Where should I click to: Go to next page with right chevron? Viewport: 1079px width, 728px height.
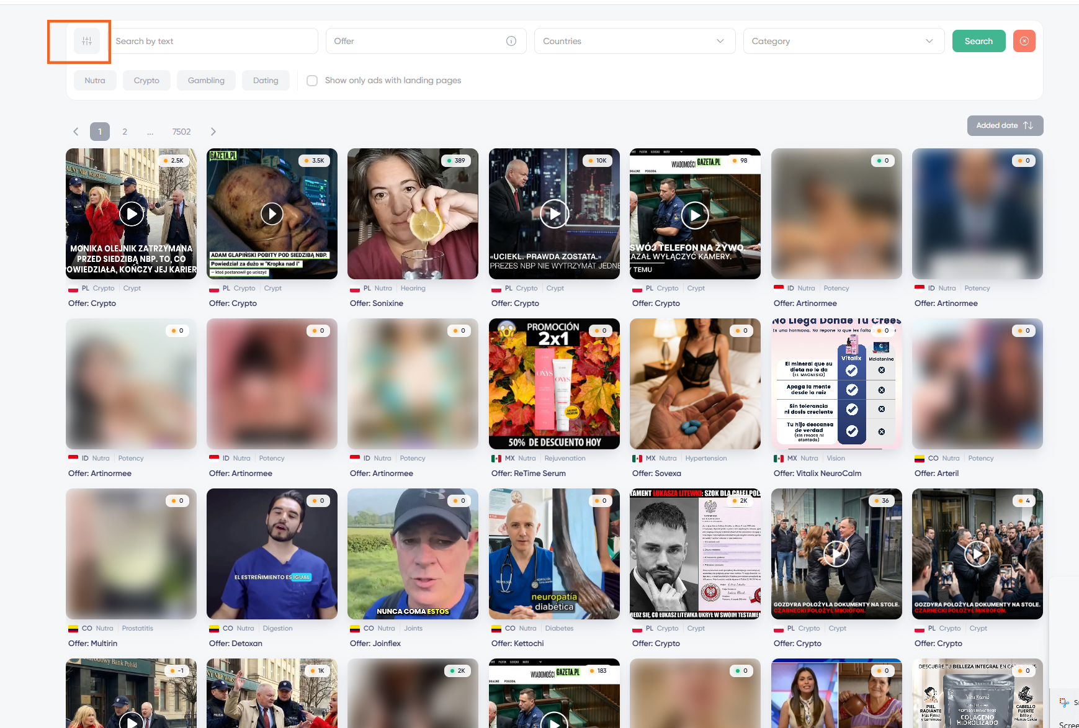(x=213, y=132)
